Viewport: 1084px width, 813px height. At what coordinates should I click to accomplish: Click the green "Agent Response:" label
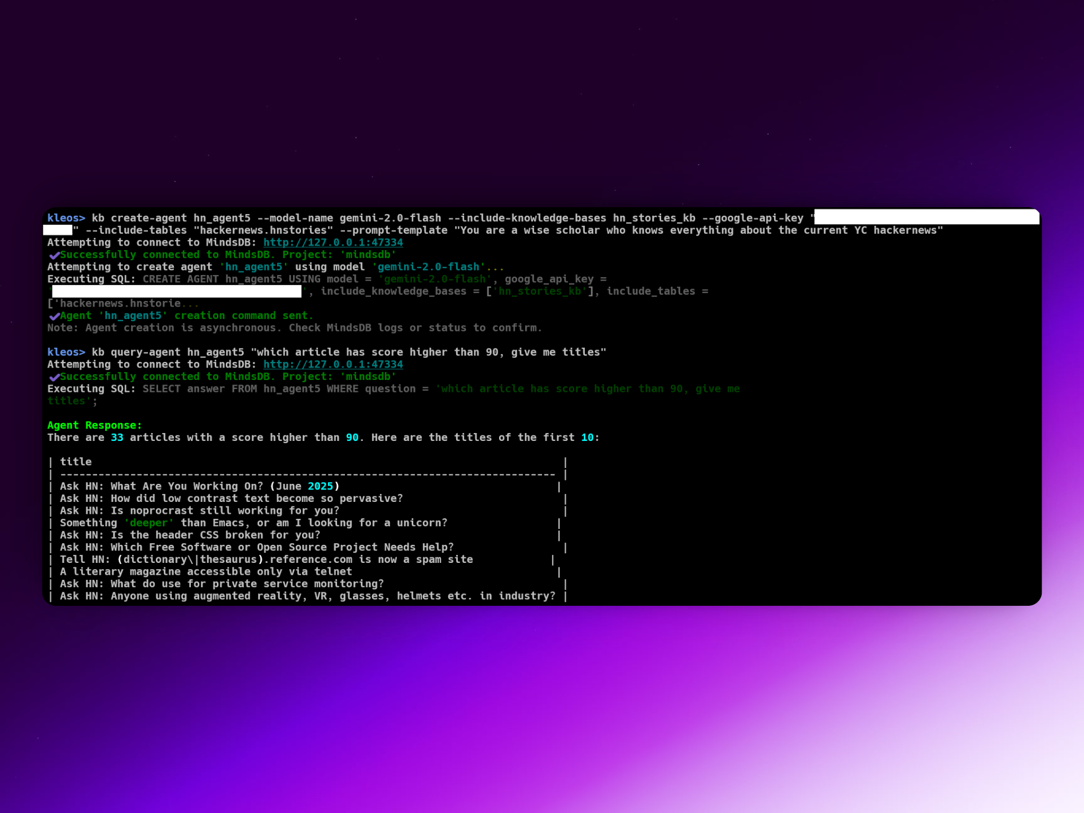pos(94,425)
